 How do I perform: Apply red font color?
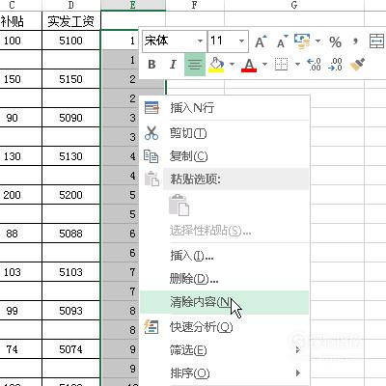coord(249,66)
